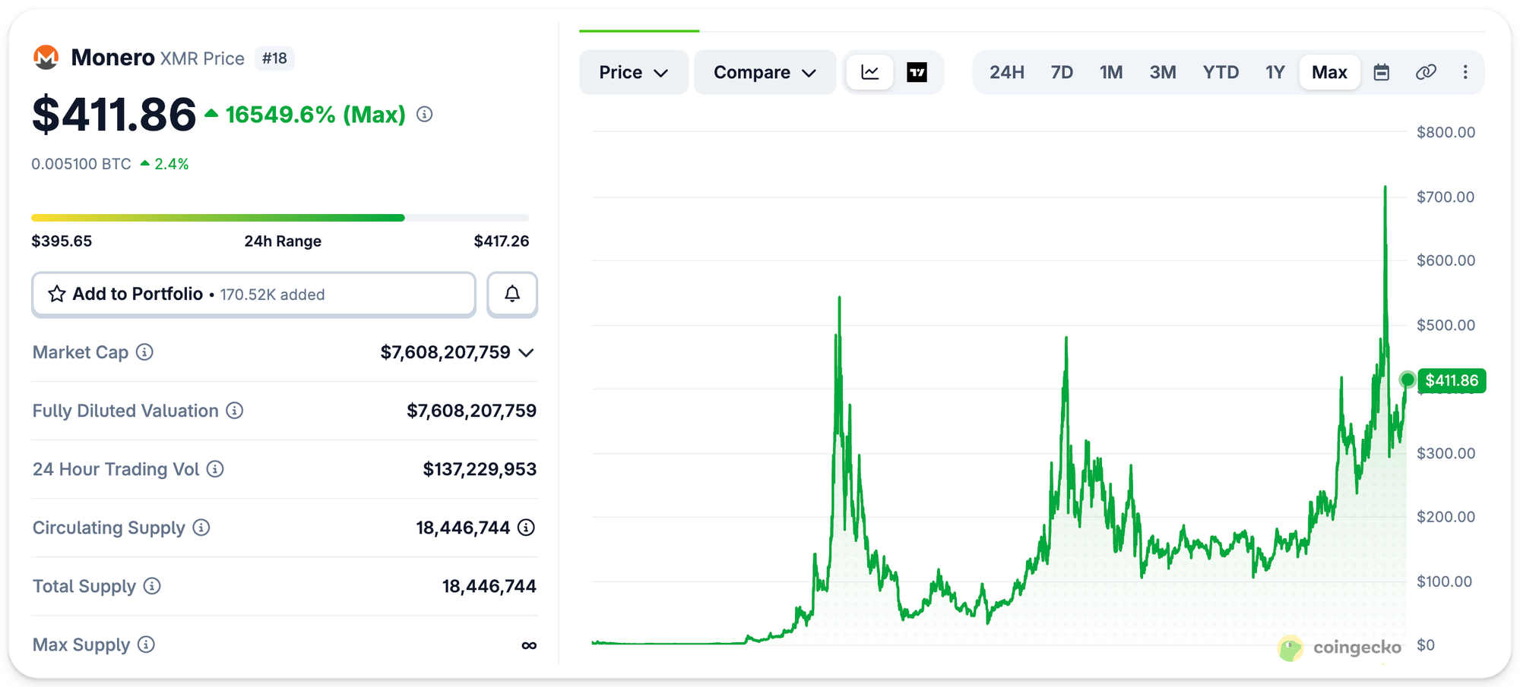
Task: Click Add to Portfolio button
Action: point(254,294)
